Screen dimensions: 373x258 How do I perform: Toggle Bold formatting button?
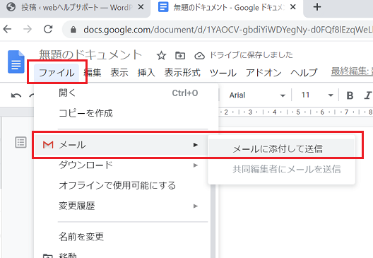[350, 95]
